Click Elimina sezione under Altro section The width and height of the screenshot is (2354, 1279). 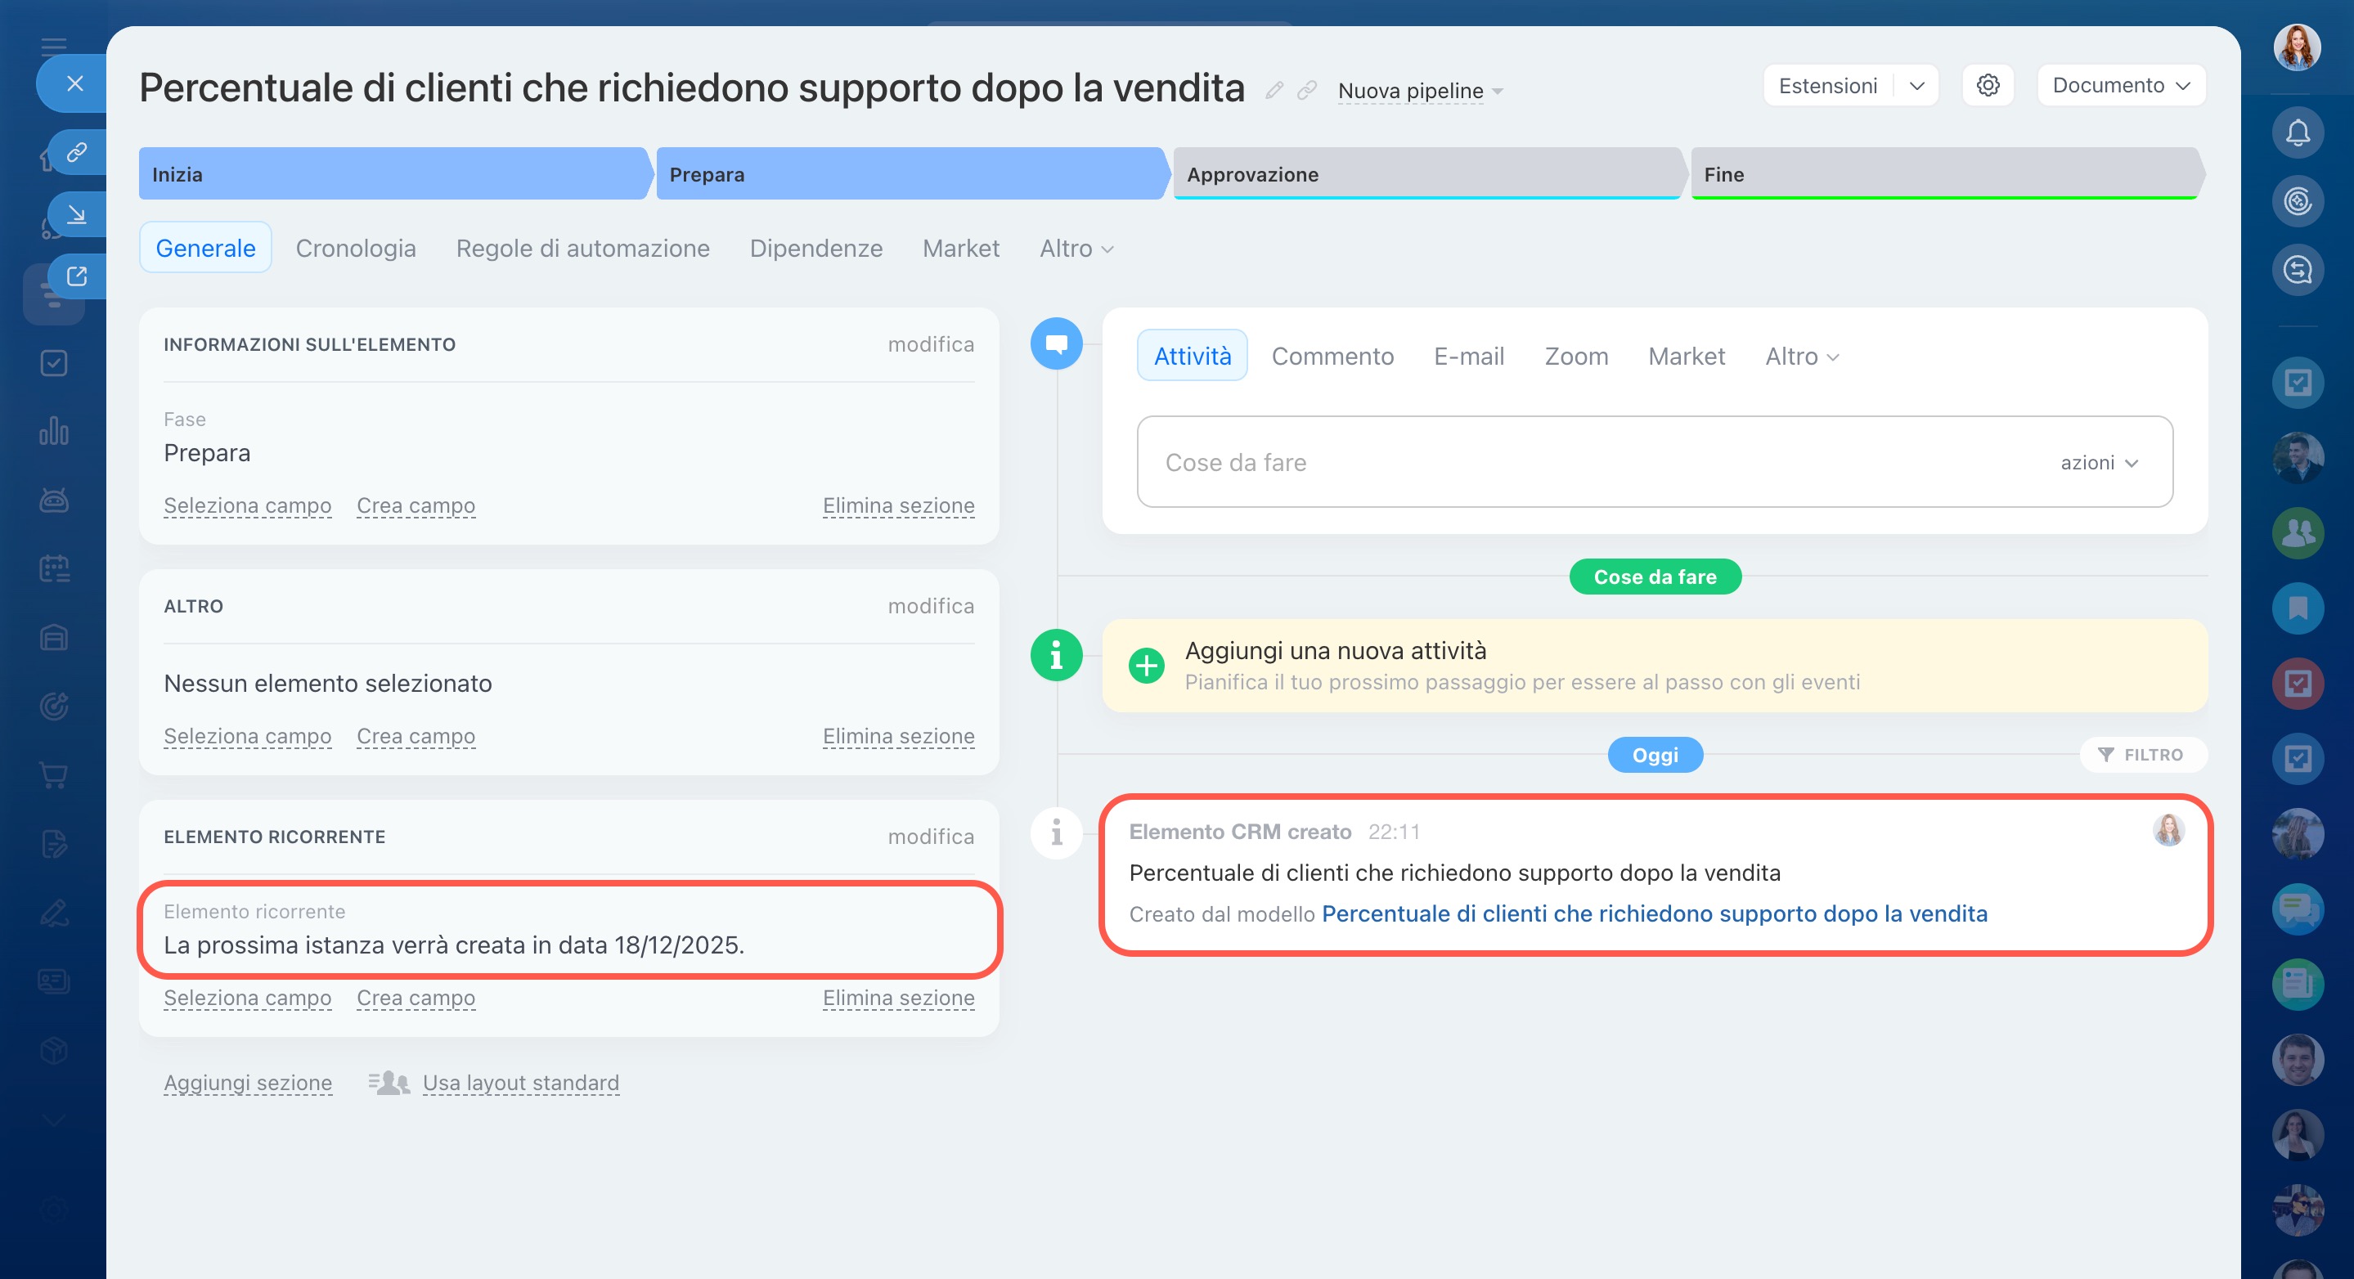(897, 735)
